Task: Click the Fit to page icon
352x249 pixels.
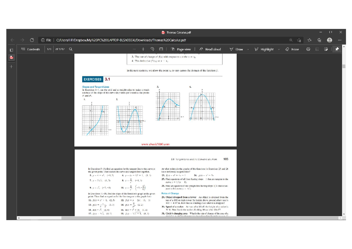Action: point(161,49)
